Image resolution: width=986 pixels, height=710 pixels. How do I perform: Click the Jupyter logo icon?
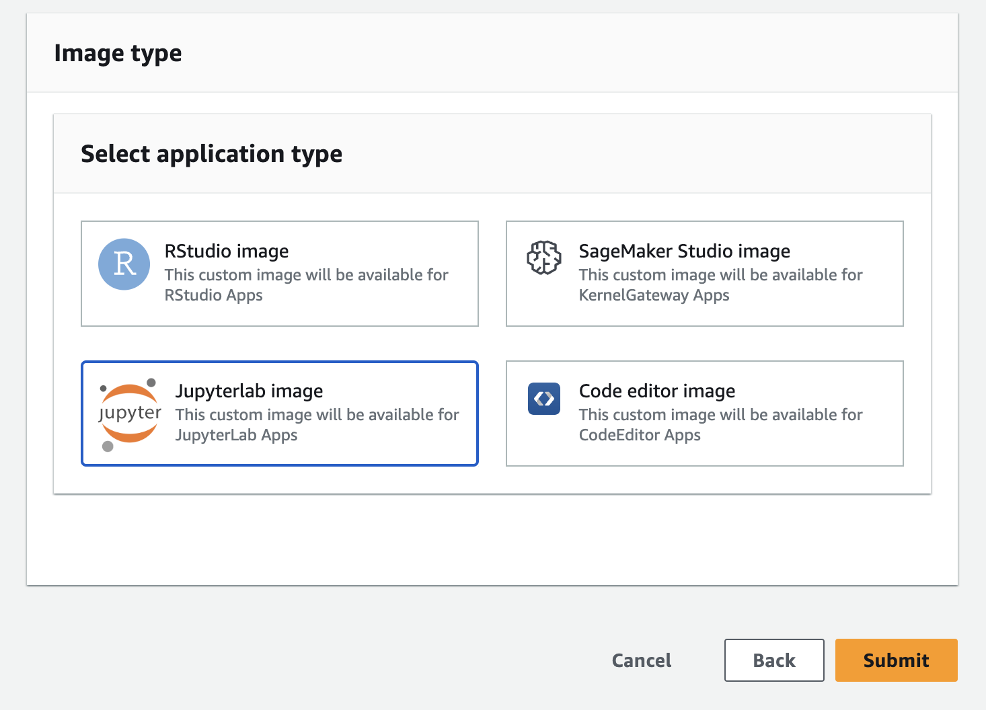tap(129, 412)
